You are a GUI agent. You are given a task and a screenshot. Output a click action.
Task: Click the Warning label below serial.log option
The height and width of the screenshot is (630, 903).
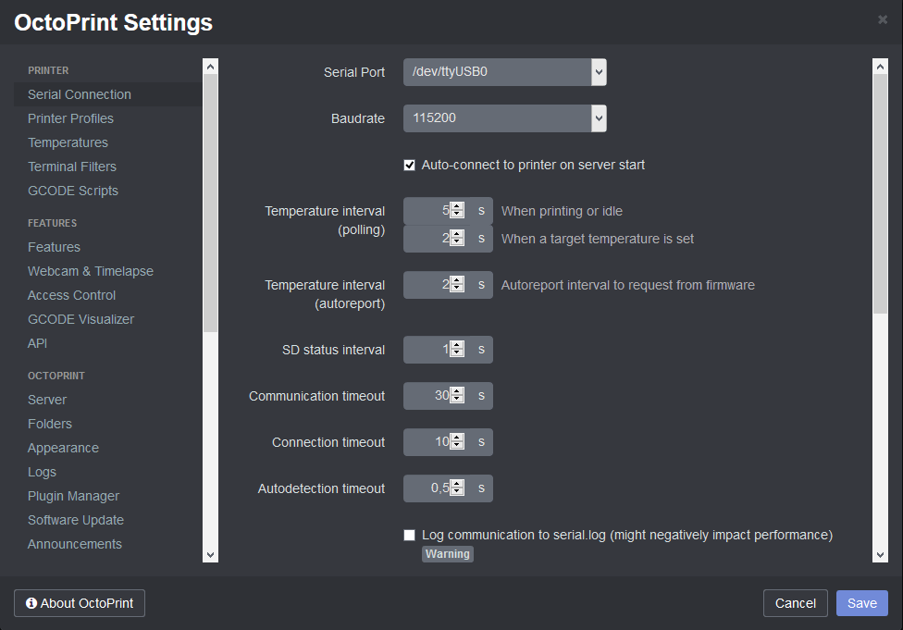pos(448,553)
